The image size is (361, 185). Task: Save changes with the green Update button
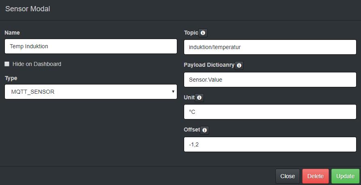(345, 176)
